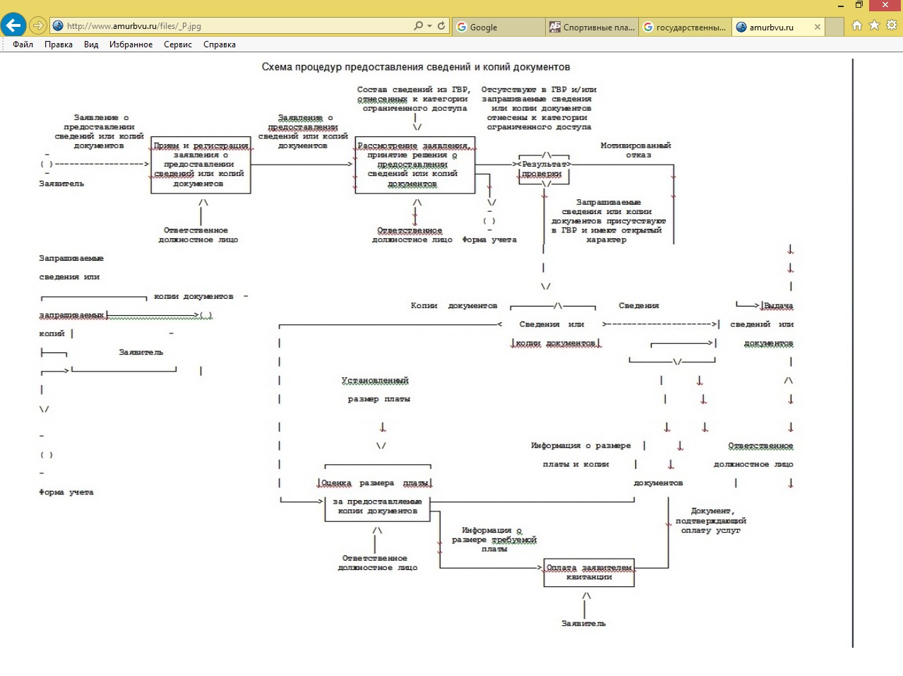Close the amurbvu.ru tab
903x676 pixels.
(818, 27)
